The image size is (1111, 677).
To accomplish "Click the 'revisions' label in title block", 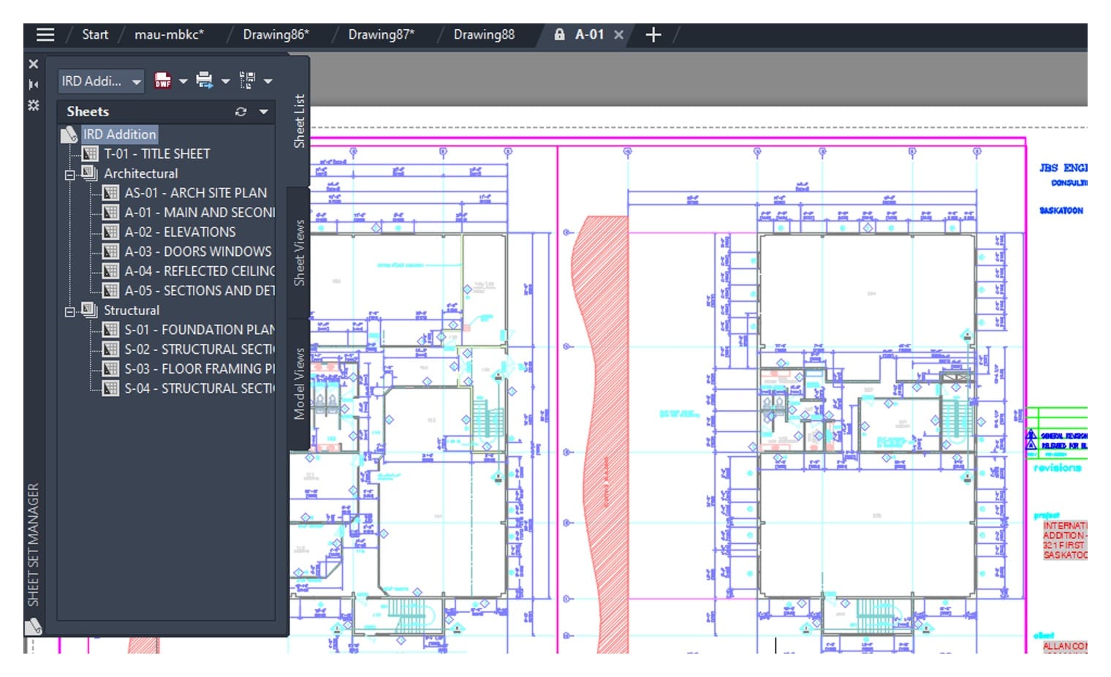I will (1058, 467).
